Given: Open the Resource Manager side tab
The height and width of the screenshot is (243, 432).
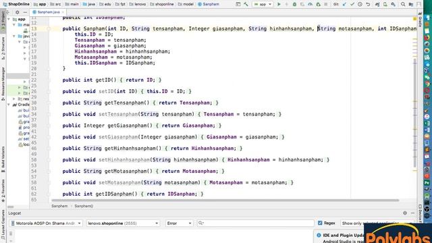Looking at the screenshot, I should tap(3, 84).
